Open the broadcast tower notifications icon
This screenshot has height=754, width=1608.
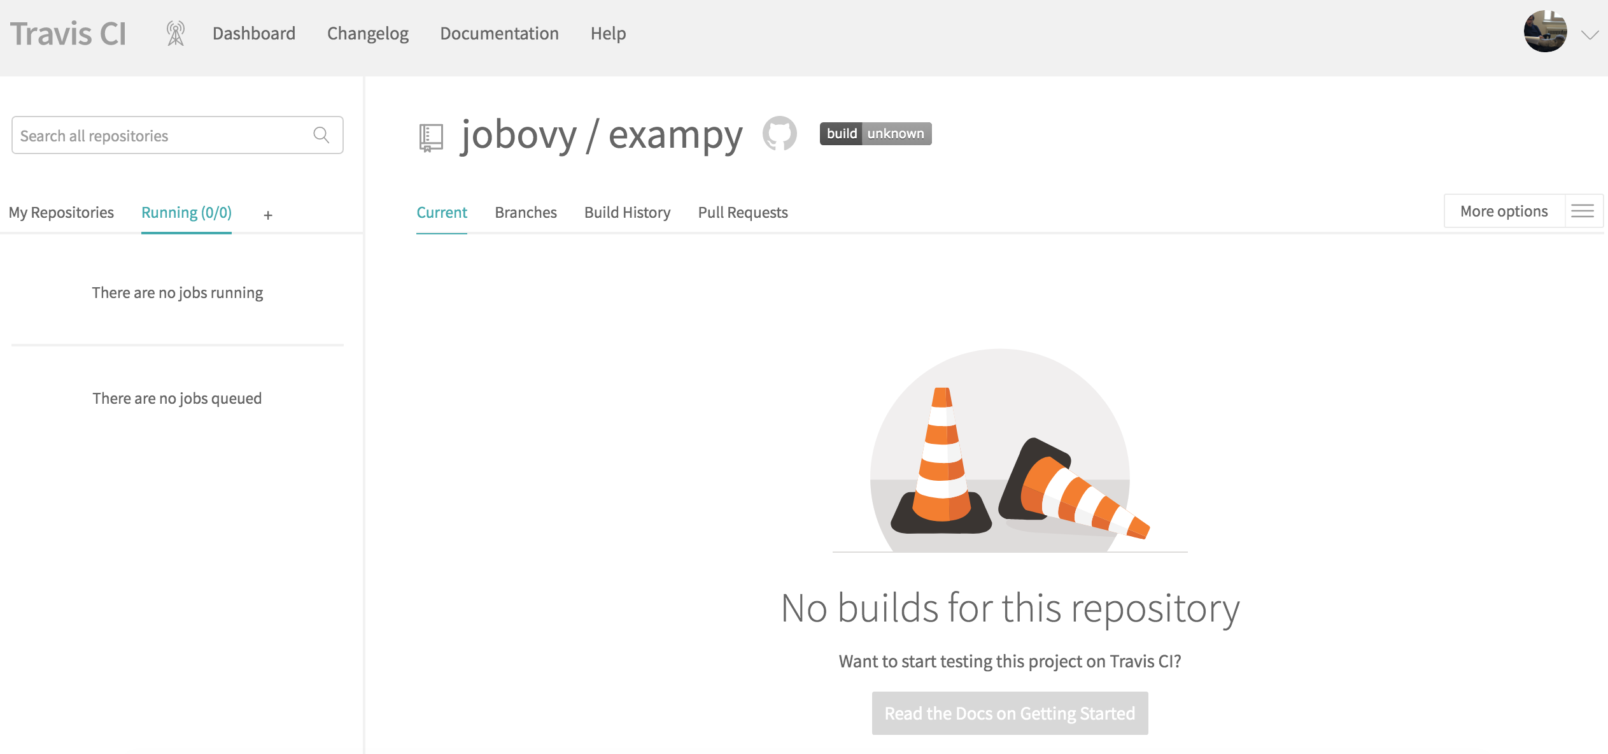(176, 33)
